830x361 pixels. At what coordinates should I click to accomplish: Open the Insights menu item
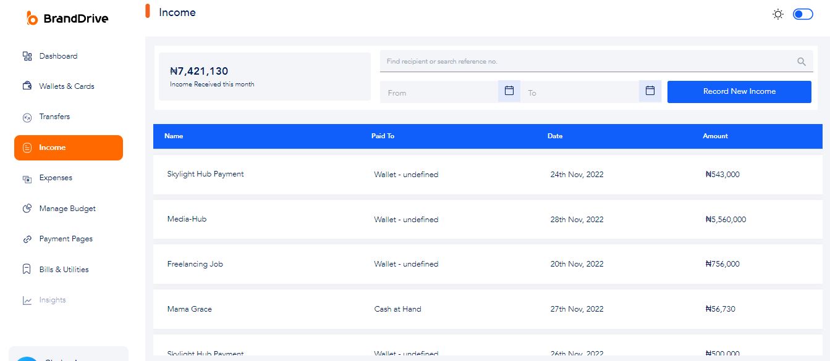(53, 300)
